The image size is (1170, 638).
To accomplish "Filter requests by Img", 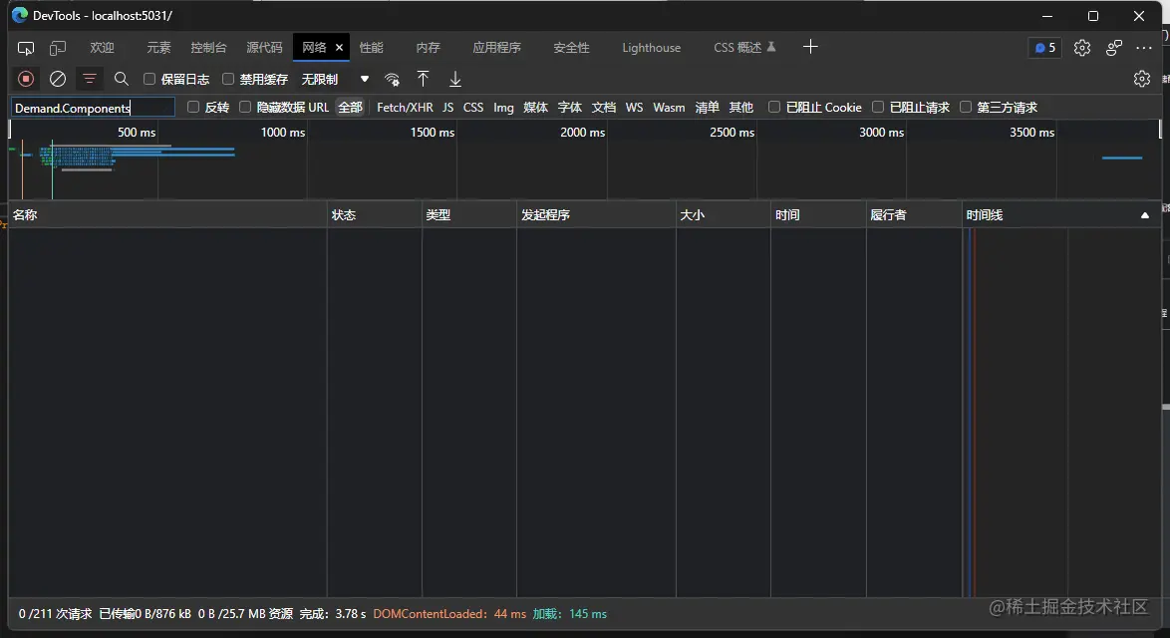I will tap(503, 108).
